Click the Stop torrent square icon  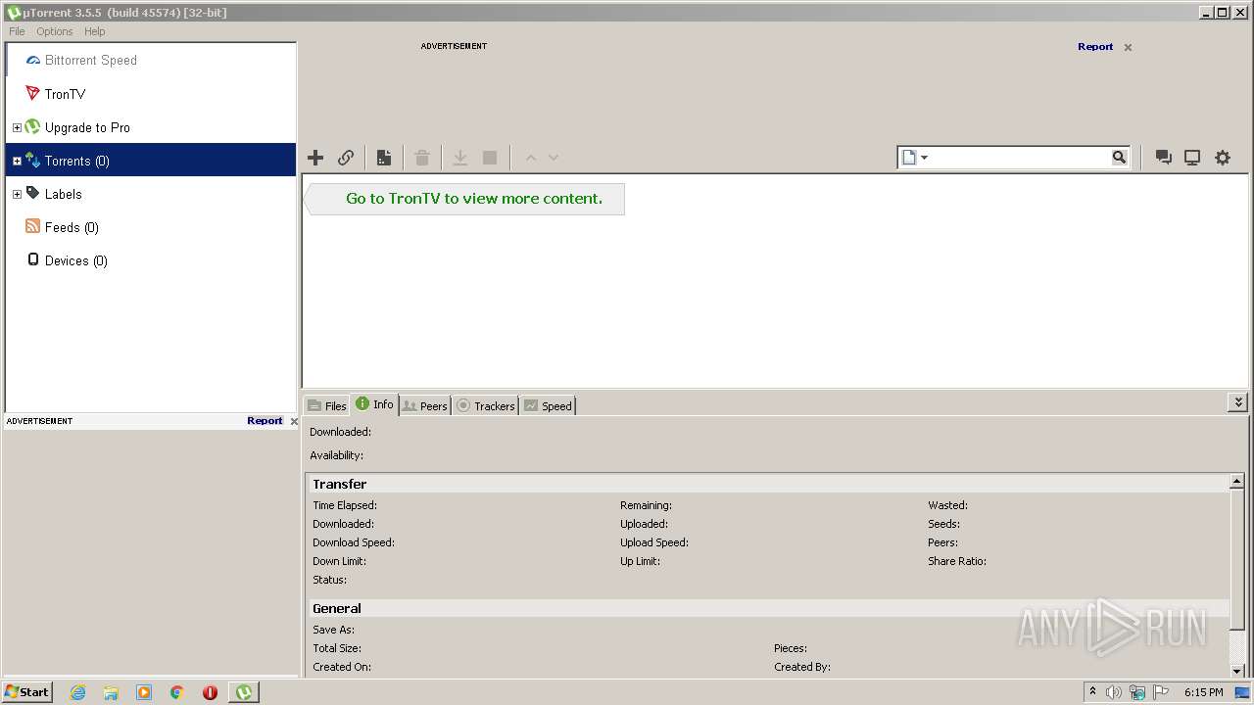(490, 158)
